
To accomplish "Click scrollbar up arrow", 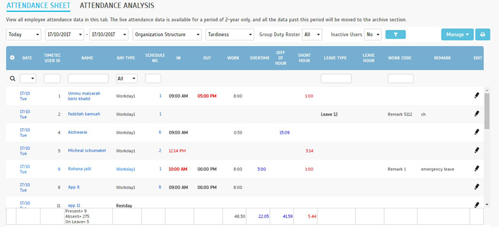I will coord(487,90).
